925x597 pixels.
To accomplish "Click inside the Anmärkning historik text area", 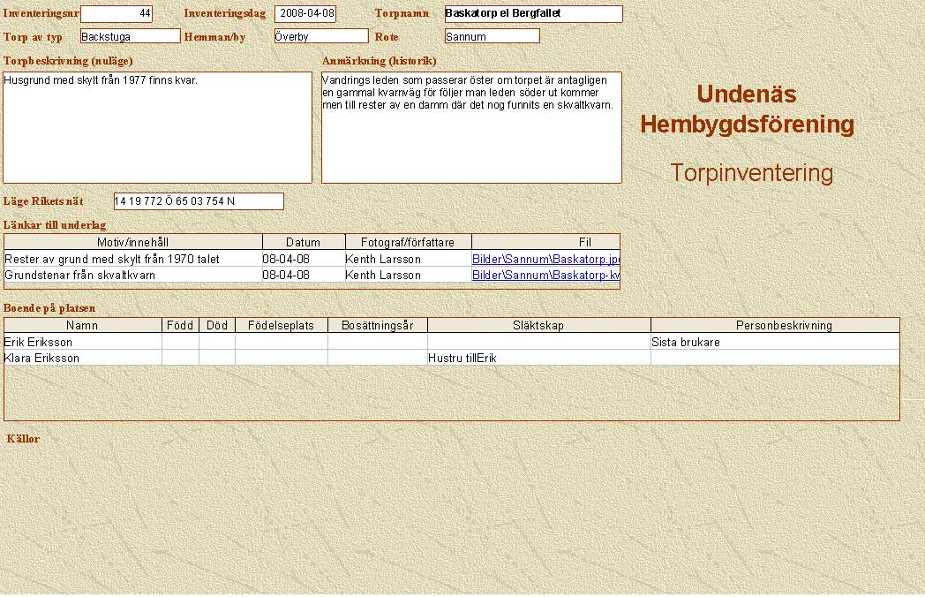I will (x=471, y=127).
